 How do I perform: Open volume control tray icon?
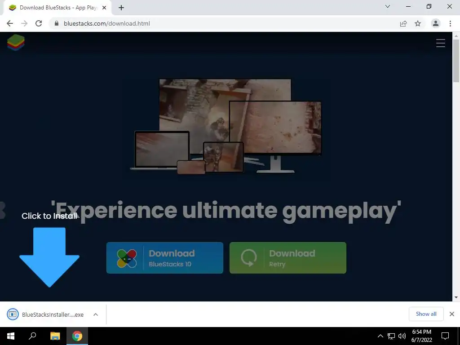[402, 336]
